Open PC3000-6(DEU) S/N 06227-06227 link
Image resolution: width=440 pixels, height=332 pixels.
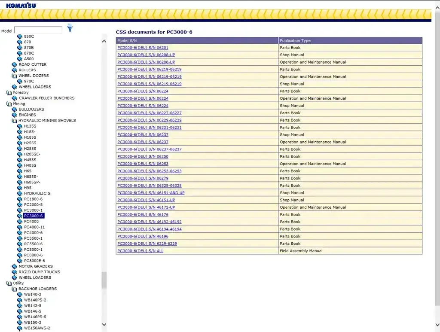(149, 113)
